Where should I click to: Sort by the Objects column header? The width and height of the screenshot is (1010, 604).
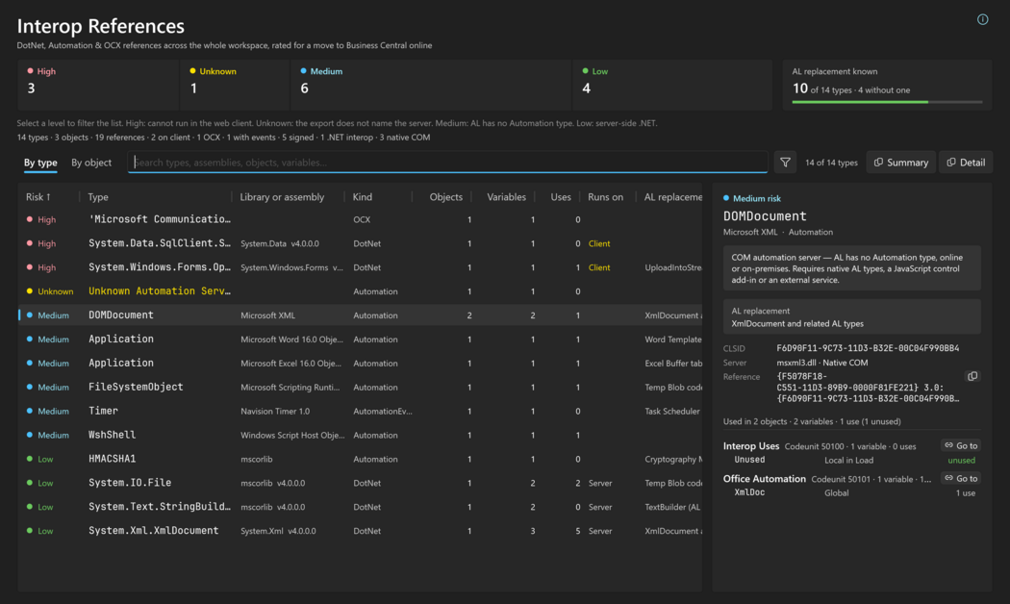click(x=445, y=197)
